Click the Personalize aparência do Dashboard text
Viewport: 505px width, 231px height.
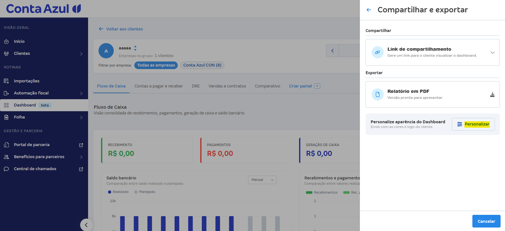point(408,122)
